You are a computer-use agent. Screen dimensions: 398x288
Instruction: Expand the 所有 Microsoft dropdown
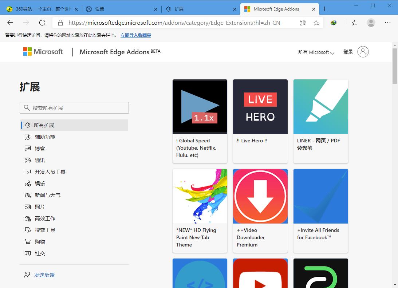316,52
